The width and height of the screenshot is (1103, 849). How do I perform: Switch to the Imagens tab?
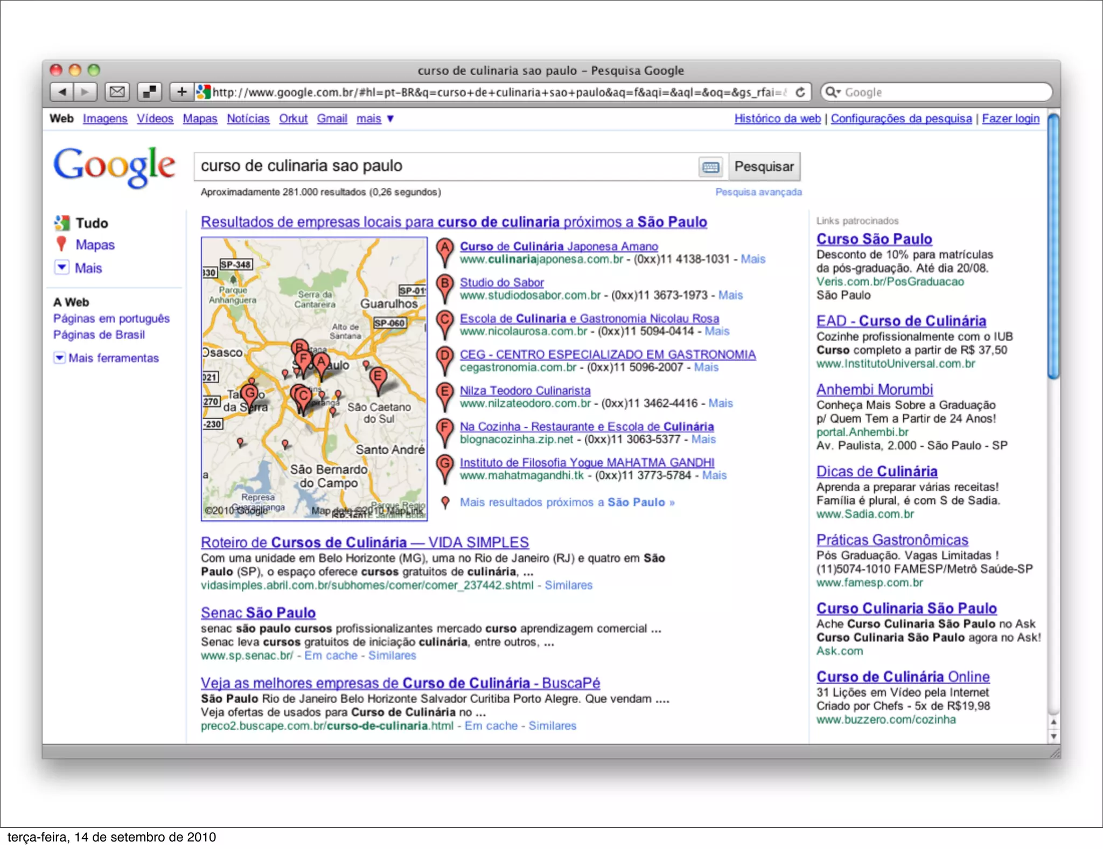(x=104, y=119)
